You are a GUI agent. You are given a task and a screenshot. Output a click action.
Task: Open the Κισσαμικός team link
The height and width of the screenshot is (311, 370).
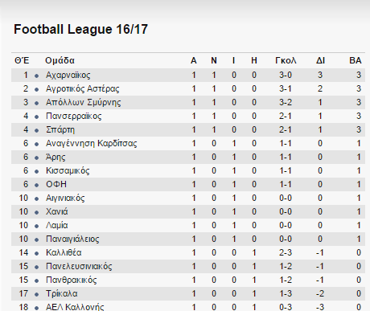(x=68, y=171)
